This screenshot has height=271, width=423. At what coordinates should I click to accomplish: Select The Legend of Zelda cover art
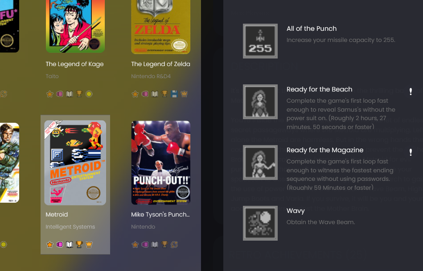click(161, 26)
